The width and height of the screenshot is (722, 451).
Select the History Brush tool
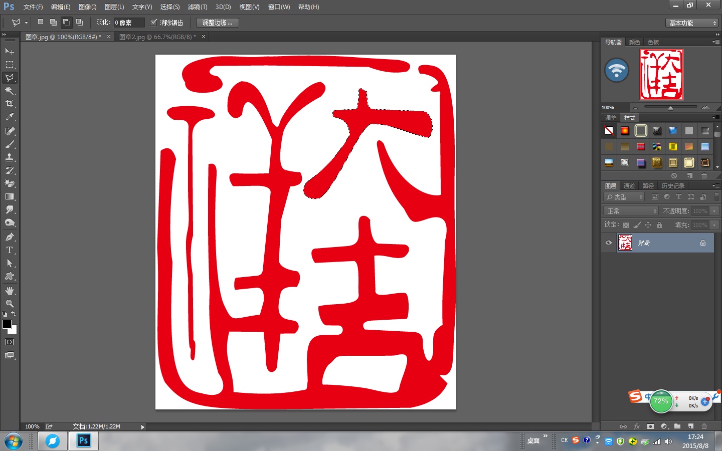click(10, 170)
